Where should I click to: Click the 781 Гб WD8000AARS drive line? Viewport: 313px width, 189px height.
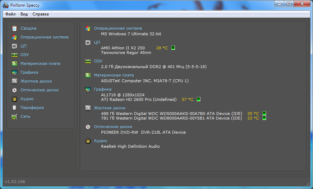coord(171,118)
